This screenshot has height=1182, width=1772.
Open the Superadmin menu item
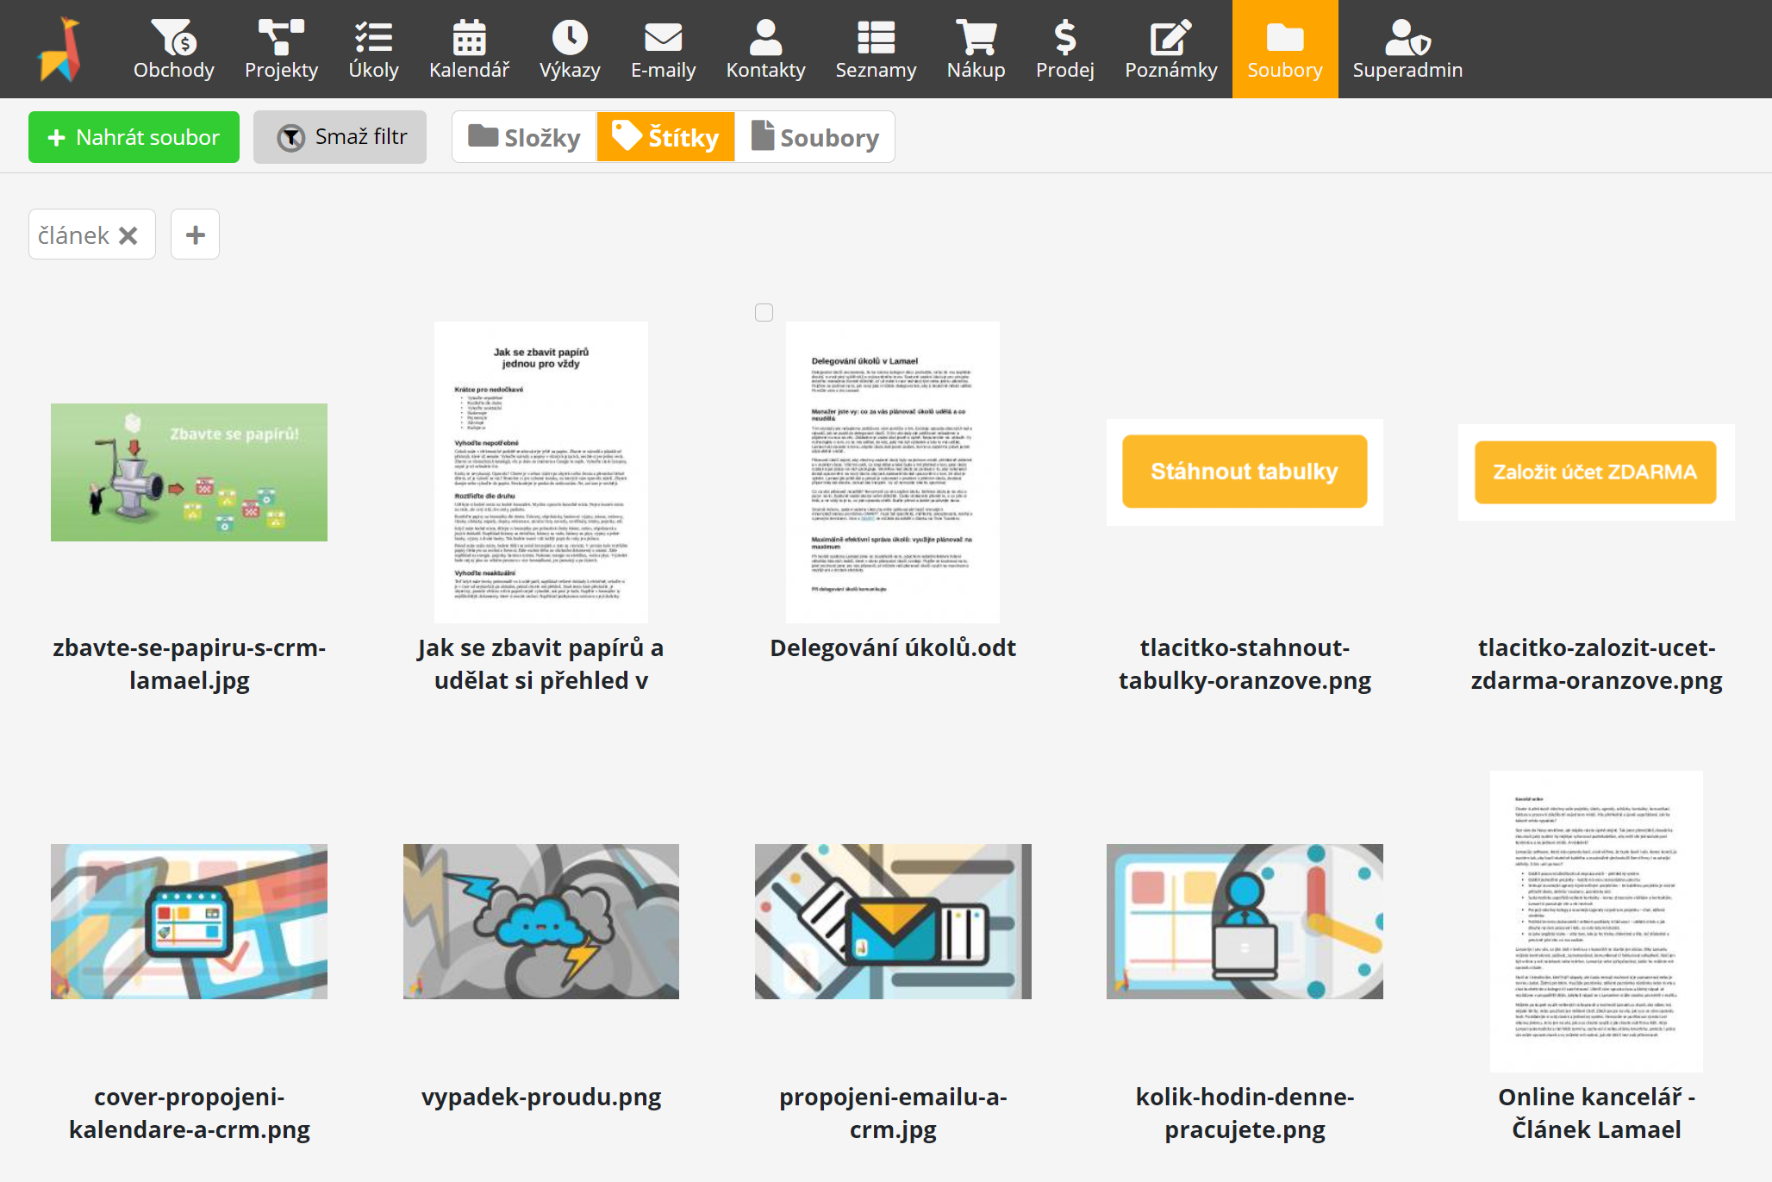point(1407,48)
